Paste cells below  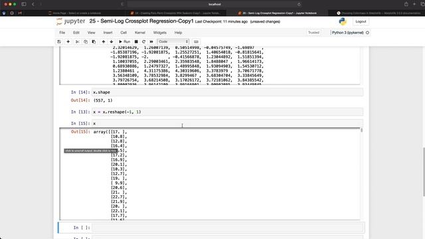(94, 42)
